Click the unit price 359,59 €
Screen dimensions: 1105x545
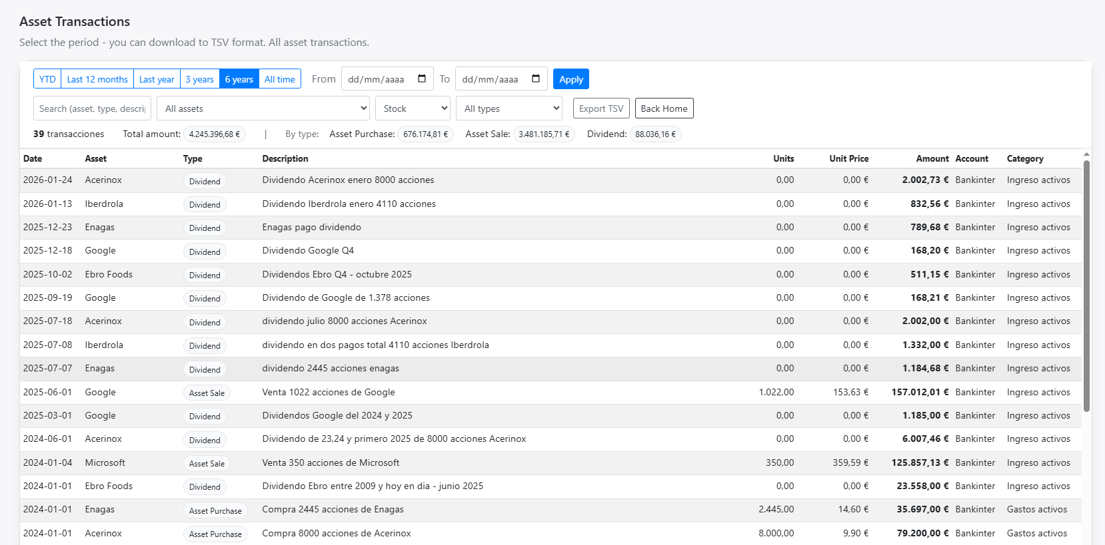[x=851, y=462]
